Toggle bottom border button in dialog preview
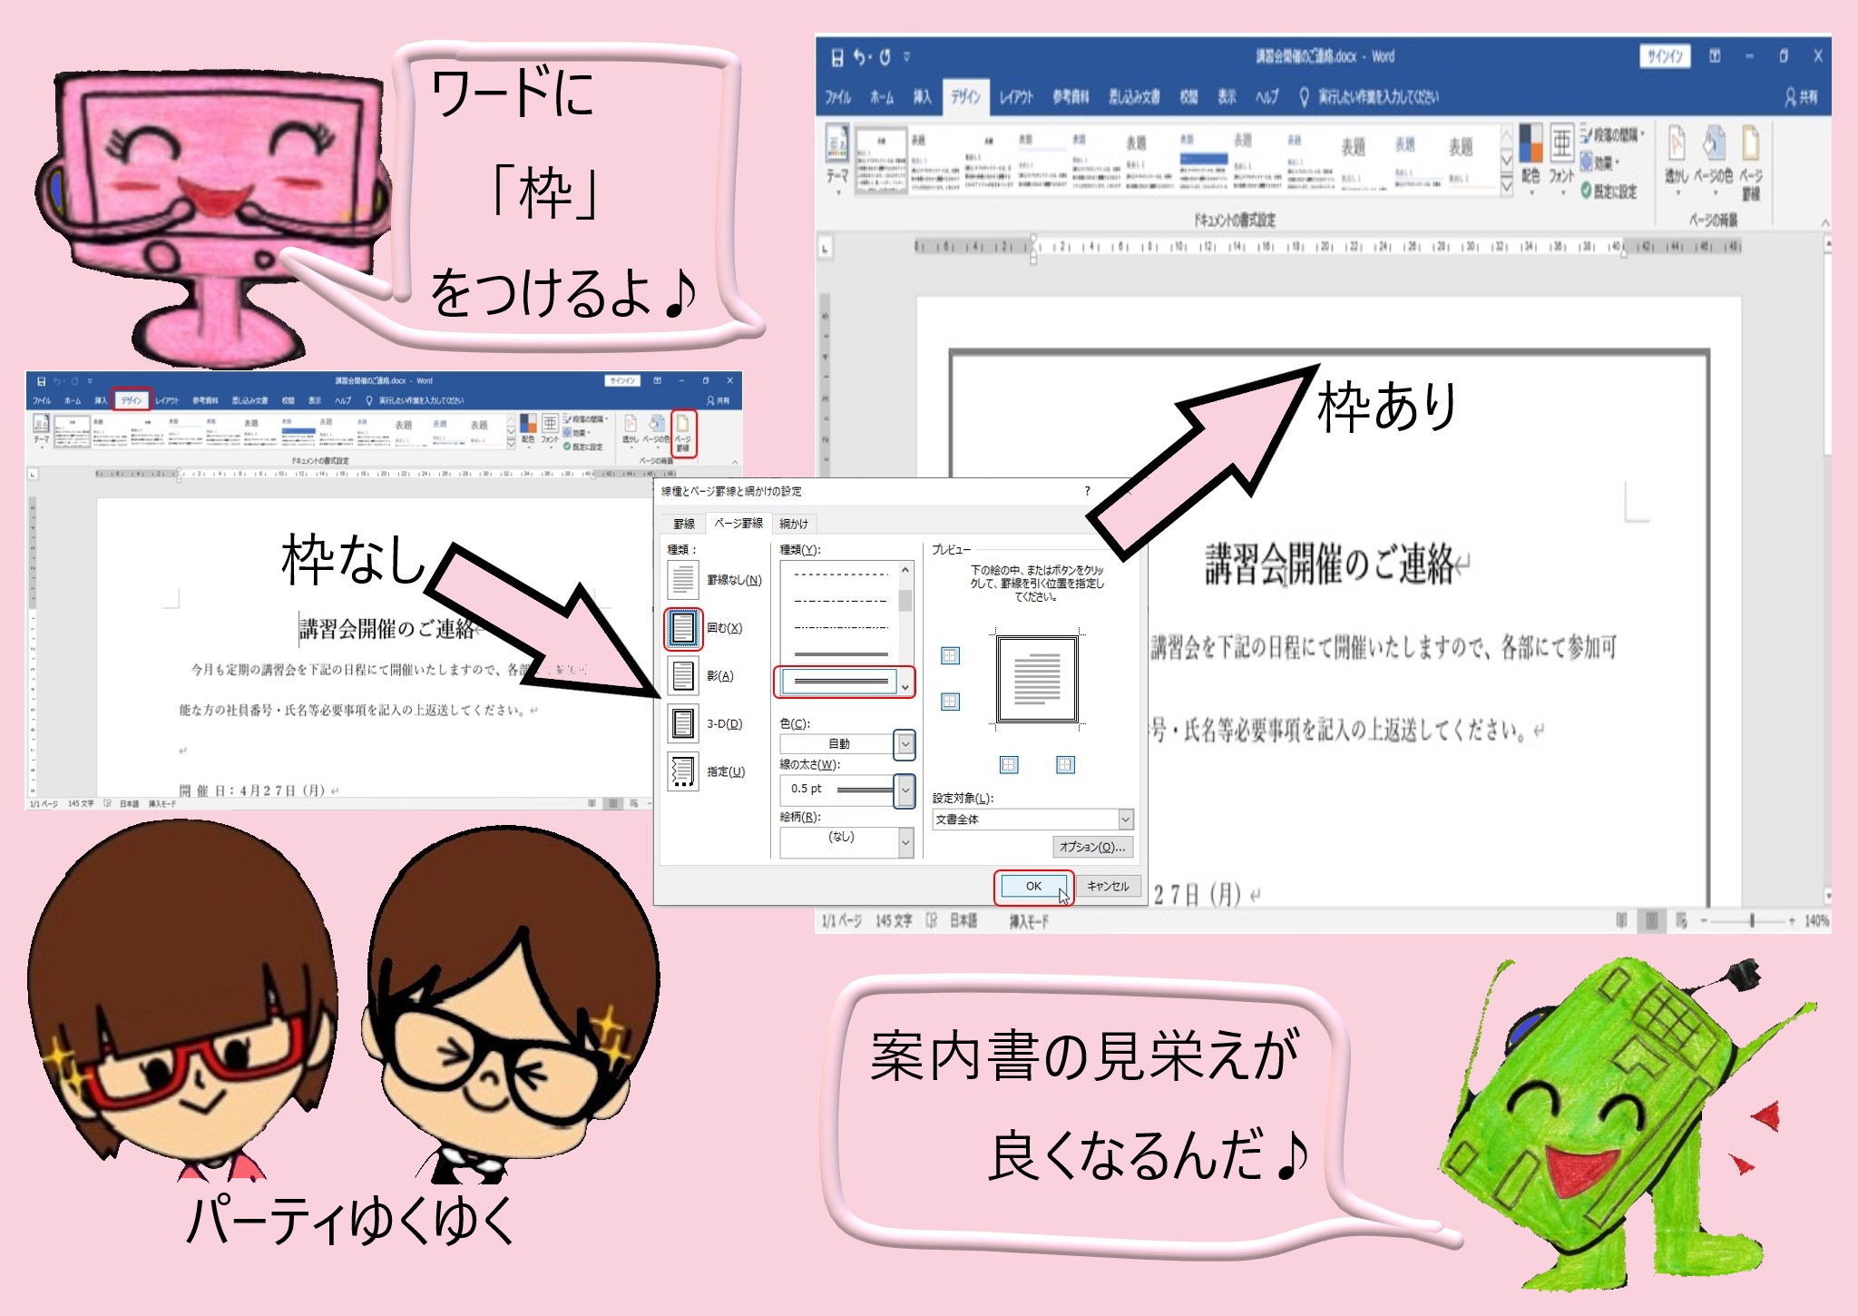The height and width of the screenshot is (1316, 1858). point(950,701)
